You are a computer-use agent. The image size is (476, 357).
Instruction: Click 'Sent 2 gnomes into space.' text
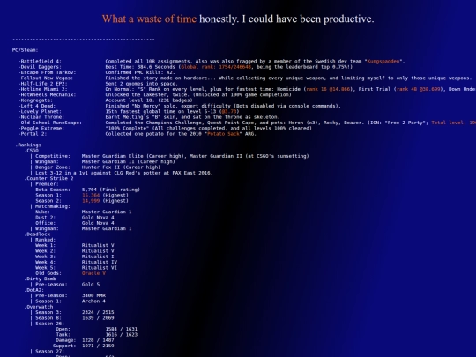tap(141, 84)
